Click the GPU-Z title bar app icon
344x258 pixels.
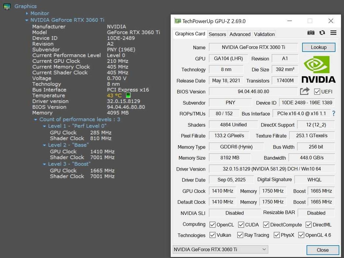tap(177, 21)
